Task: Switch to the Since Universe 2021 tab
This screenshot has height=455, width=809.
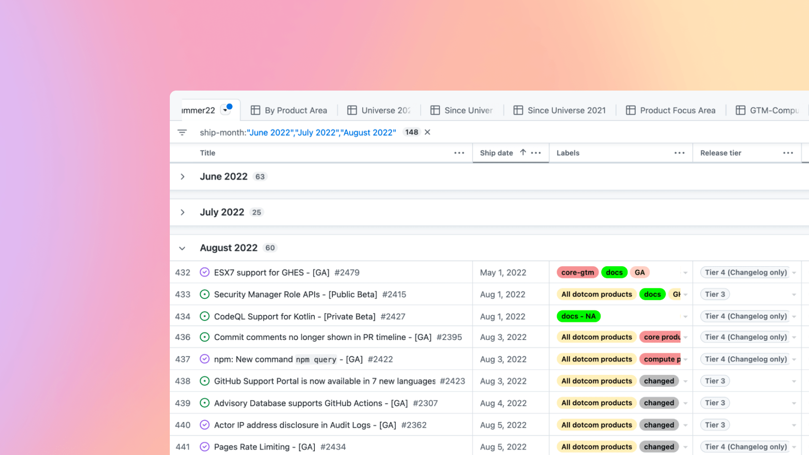Action: click(566, 110)
